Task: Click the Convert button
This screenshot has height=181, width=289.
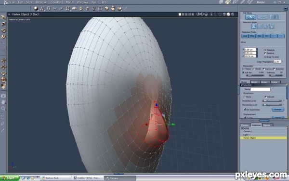Action: [x=278, y=110]
